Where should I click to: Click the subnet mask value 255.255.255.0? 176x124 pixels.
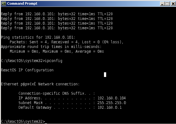pyautogui.click(x=112, y=103)
